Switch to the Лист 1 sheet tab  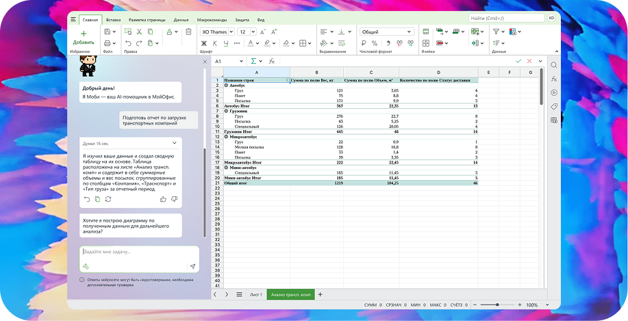(x=255, y=294)
